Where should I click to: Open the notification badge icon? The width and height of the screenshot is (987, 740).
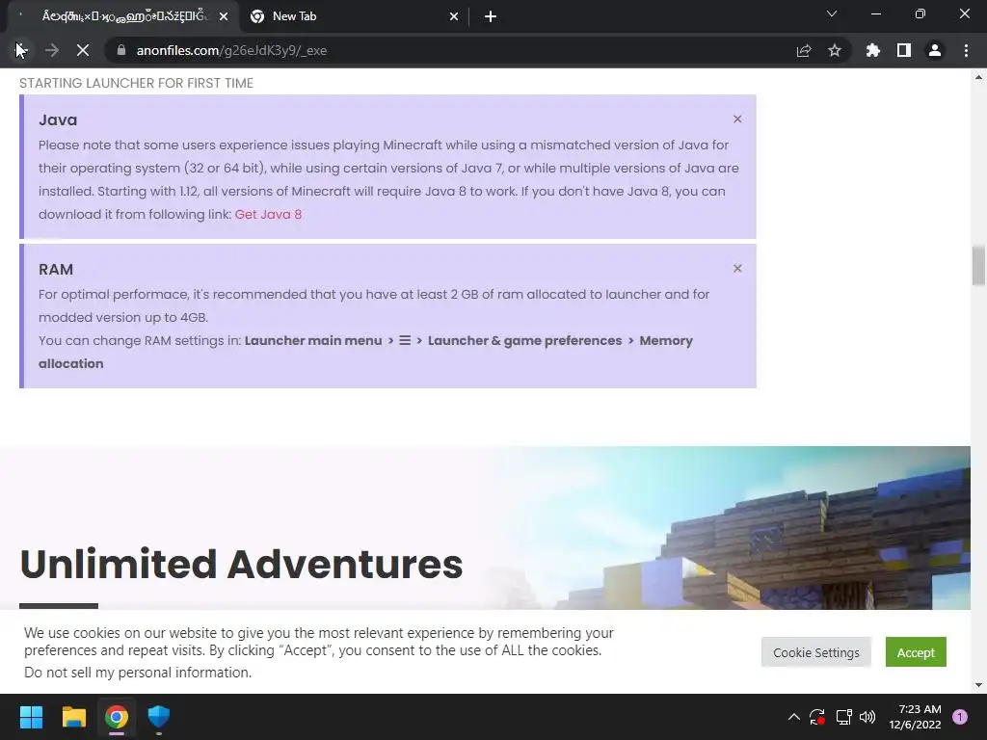click(960, 717)
